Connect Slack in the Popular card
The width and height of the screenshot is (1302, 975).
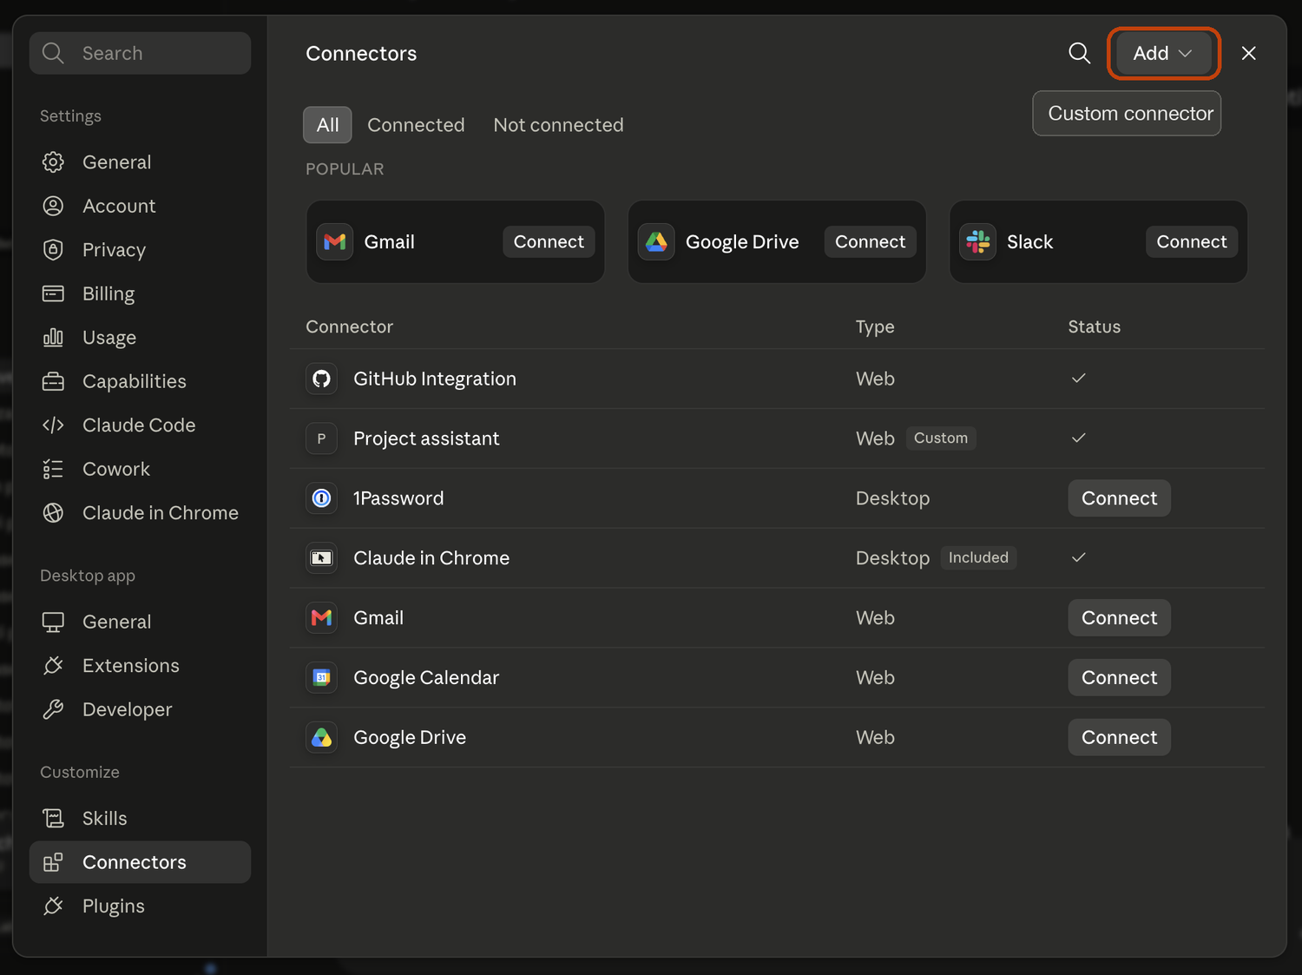1191,241
